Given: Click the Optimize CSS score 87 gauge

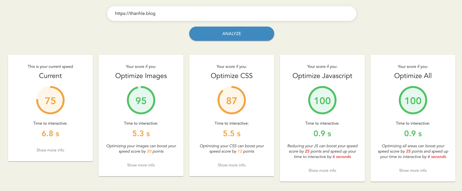Looking at the screenshot, I should click(232, 100).
